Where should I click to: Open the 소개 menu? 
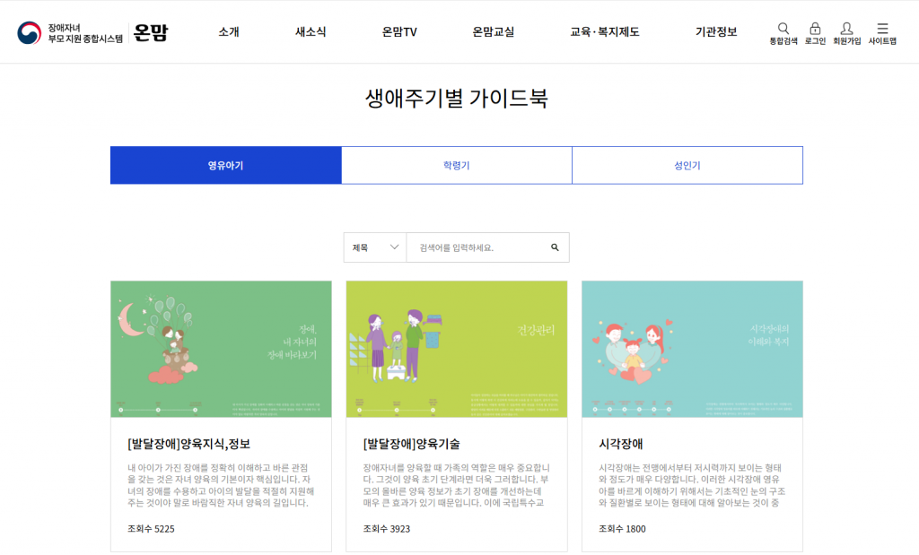229,31
